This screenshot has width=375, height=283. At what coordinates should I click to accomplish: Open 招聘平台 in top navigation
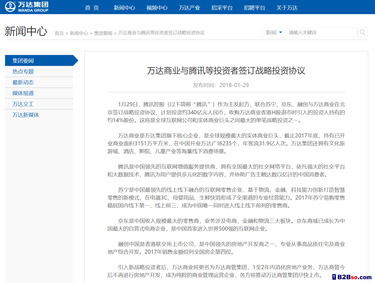point(254,8)
